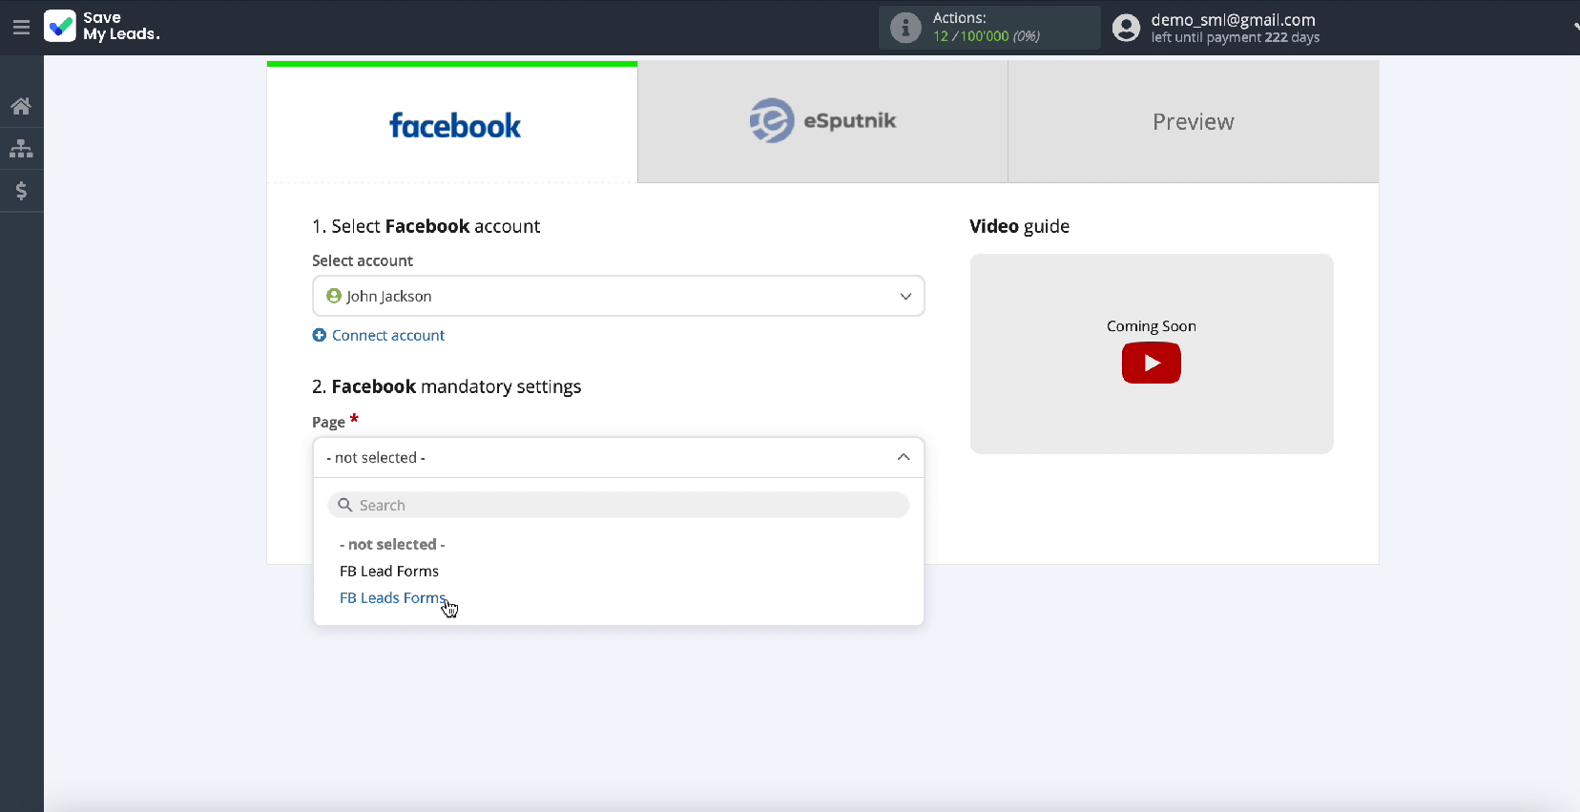Switch to the facebook tab
This screenshot has width=1580, height=812.
pyautogui.click(x=452, y=122)
